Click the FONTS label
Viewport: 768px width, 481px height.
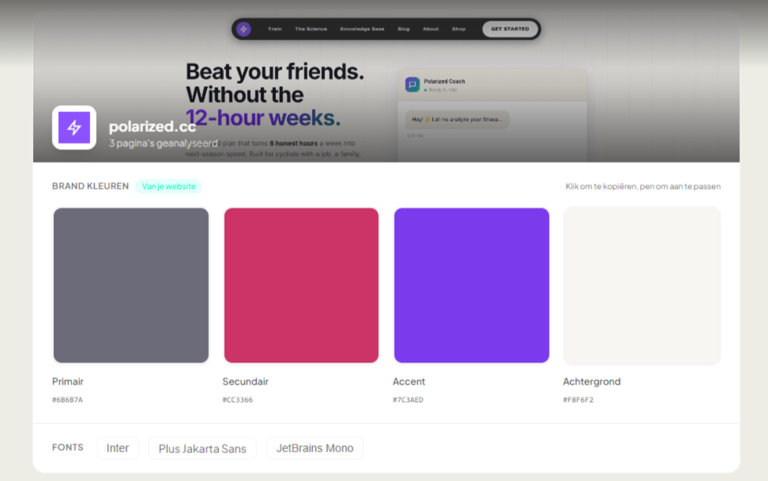point(68,447)
